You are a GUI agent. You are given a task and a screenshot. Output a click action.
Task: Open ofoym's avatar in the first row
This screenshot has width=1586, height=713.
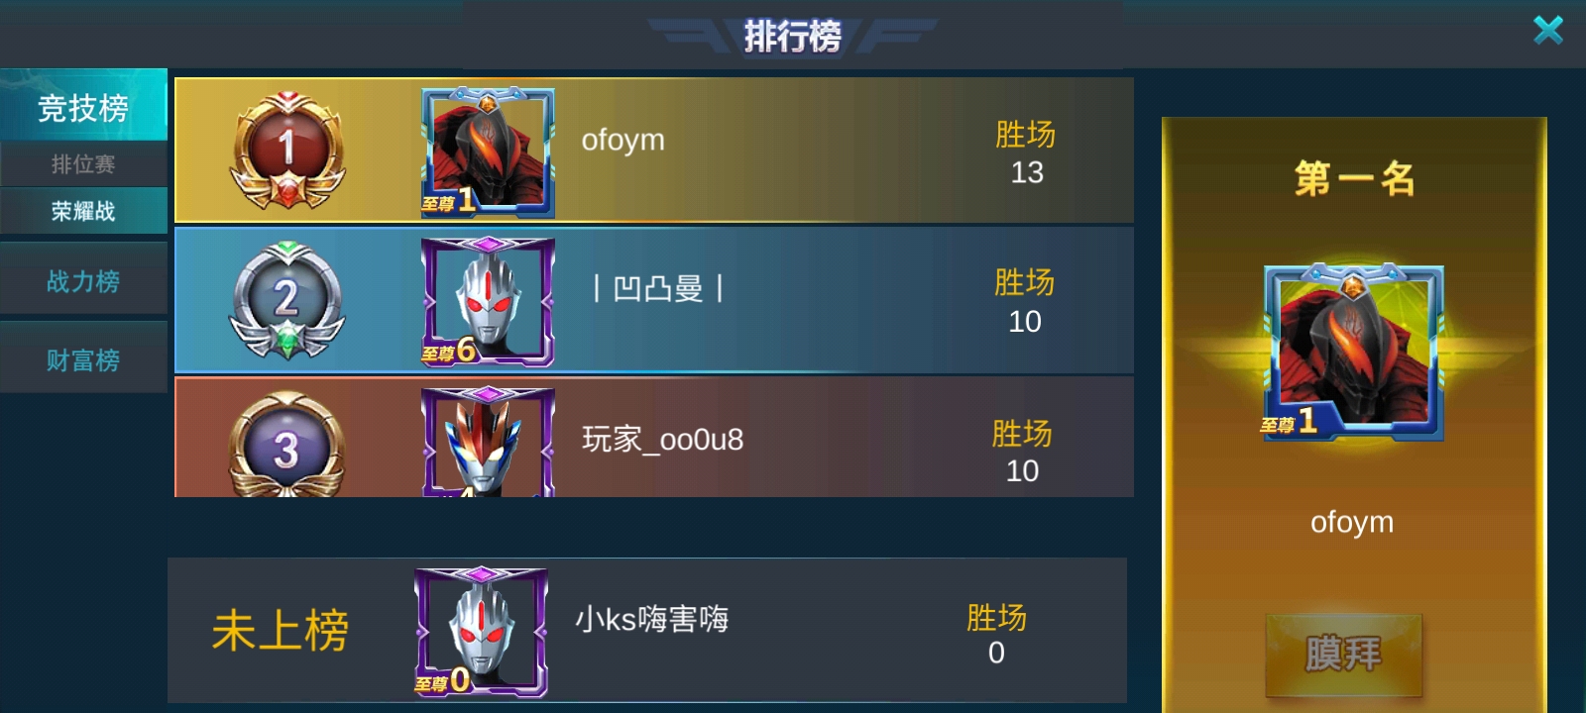click(x=488, y=153)
